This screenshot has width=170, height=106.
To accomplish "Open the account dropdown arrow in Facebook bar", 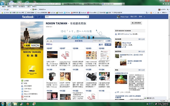I will (144, 17).
